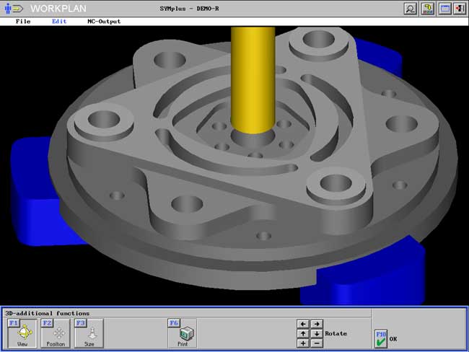The height and width of the screenshot is (352, 469).
Task: Select the F2 Position function
Action: pos(55,334)
